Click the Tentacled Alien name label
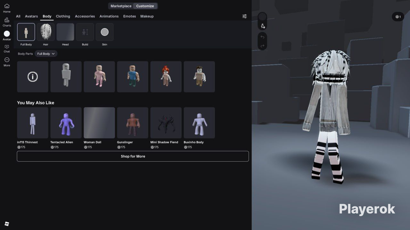The image size is (410, 230). pyautogui.click(x=61, y=142)
